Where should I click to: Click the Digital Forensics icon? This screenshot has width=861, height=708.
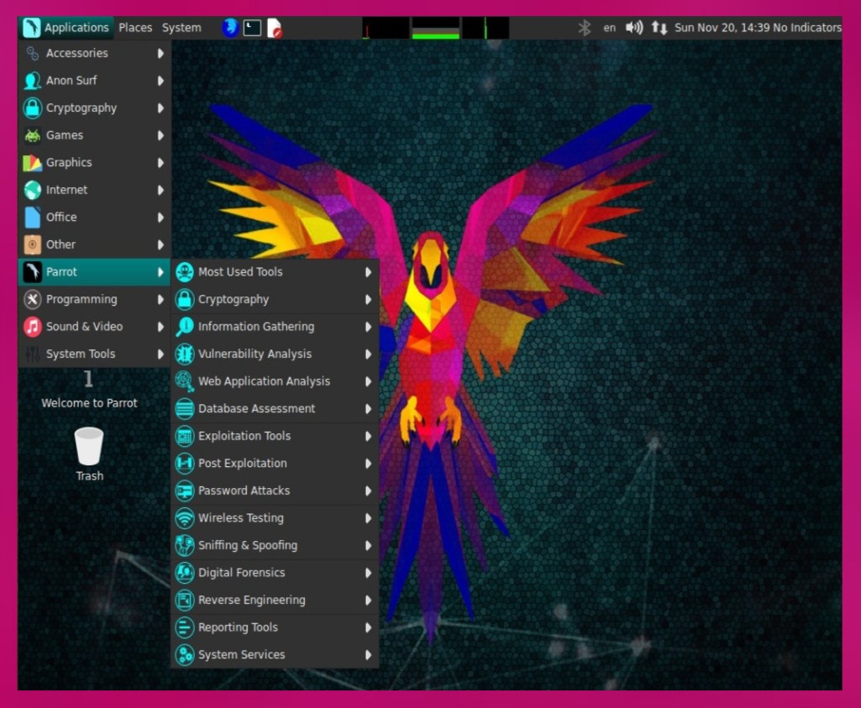pos(185,573)
